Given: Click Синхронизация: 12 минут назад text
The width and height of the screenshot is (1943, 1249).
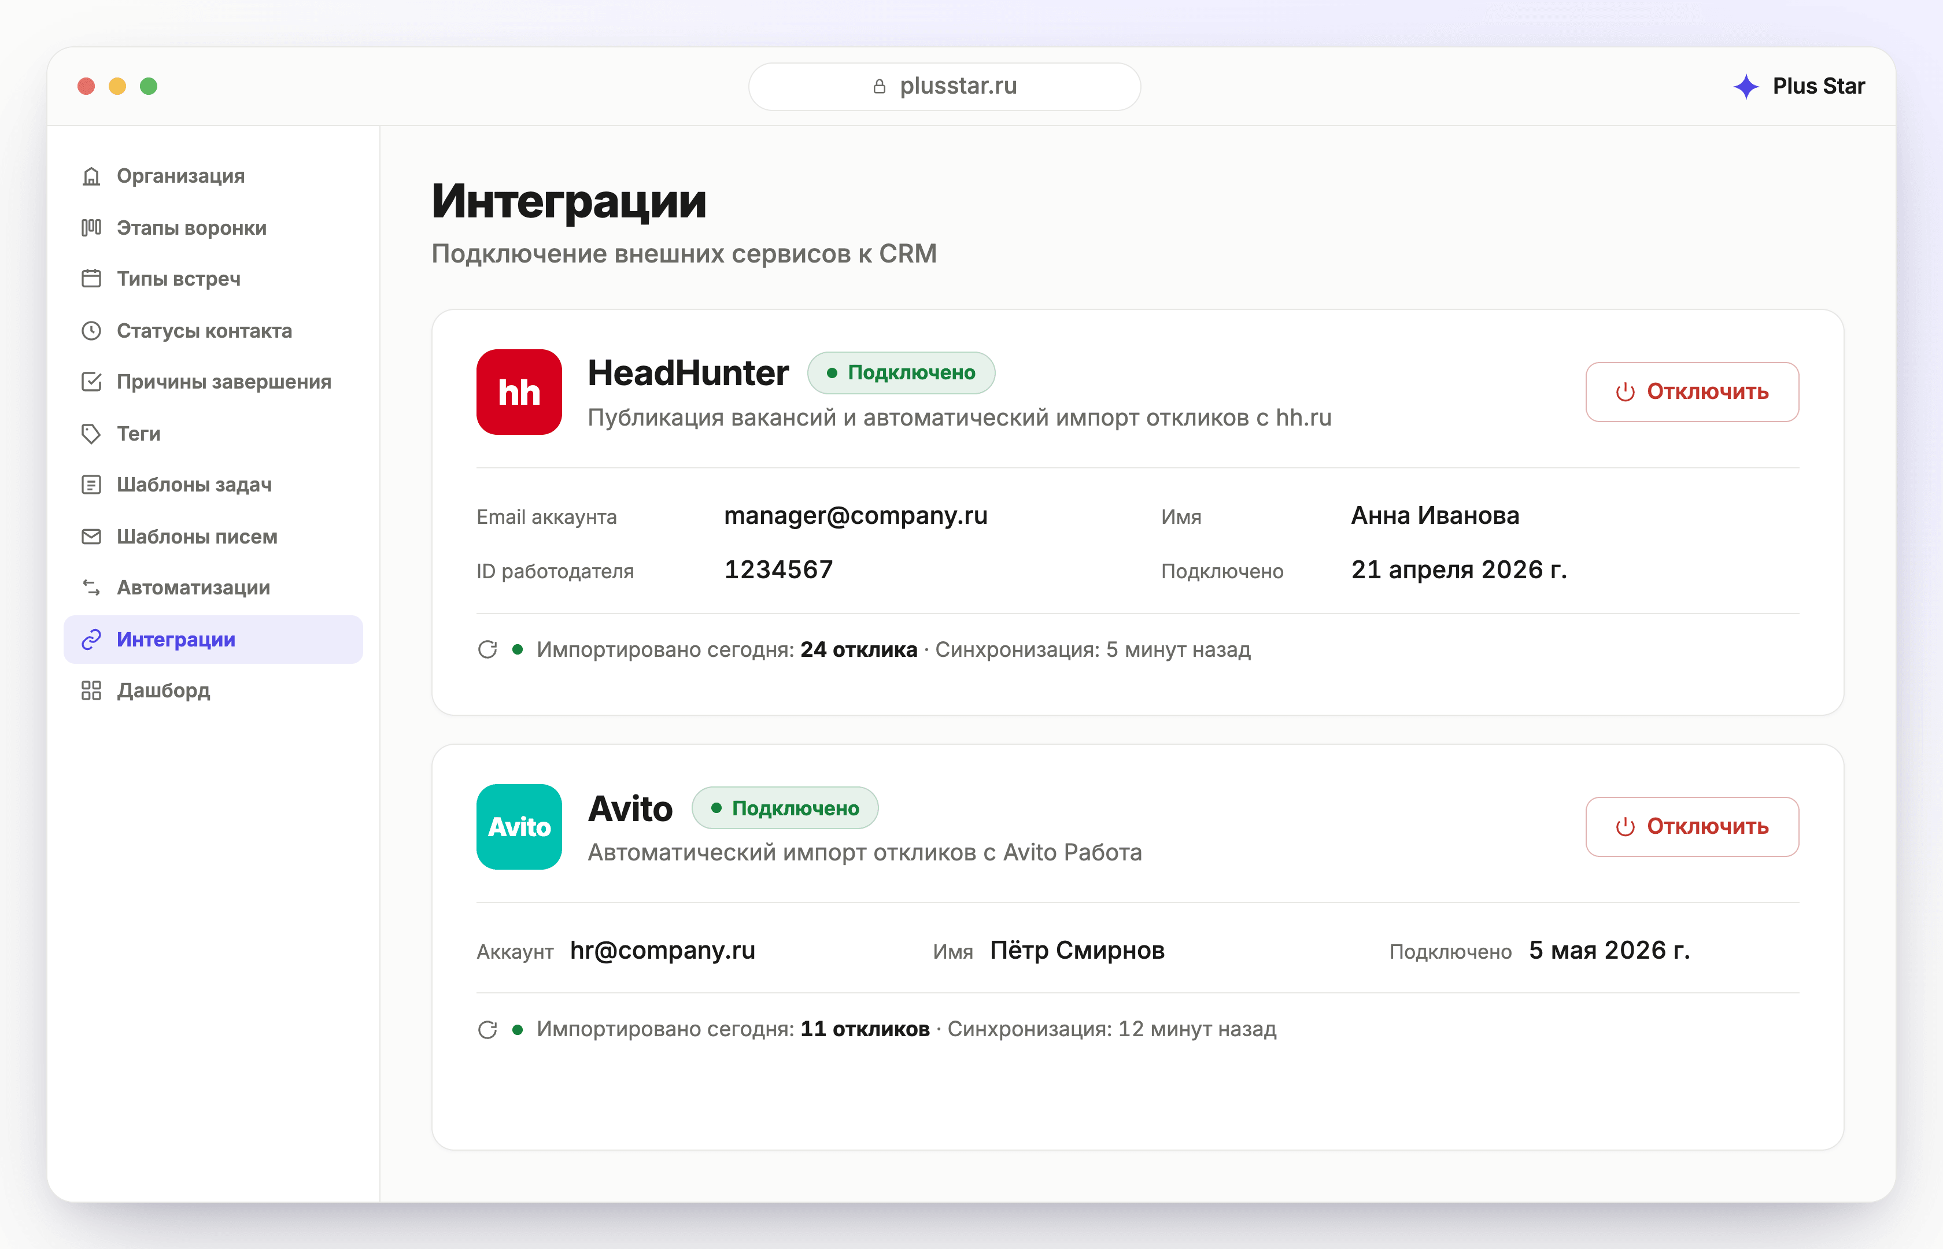Looking at the screenshot, I should pos(1112,1029).
